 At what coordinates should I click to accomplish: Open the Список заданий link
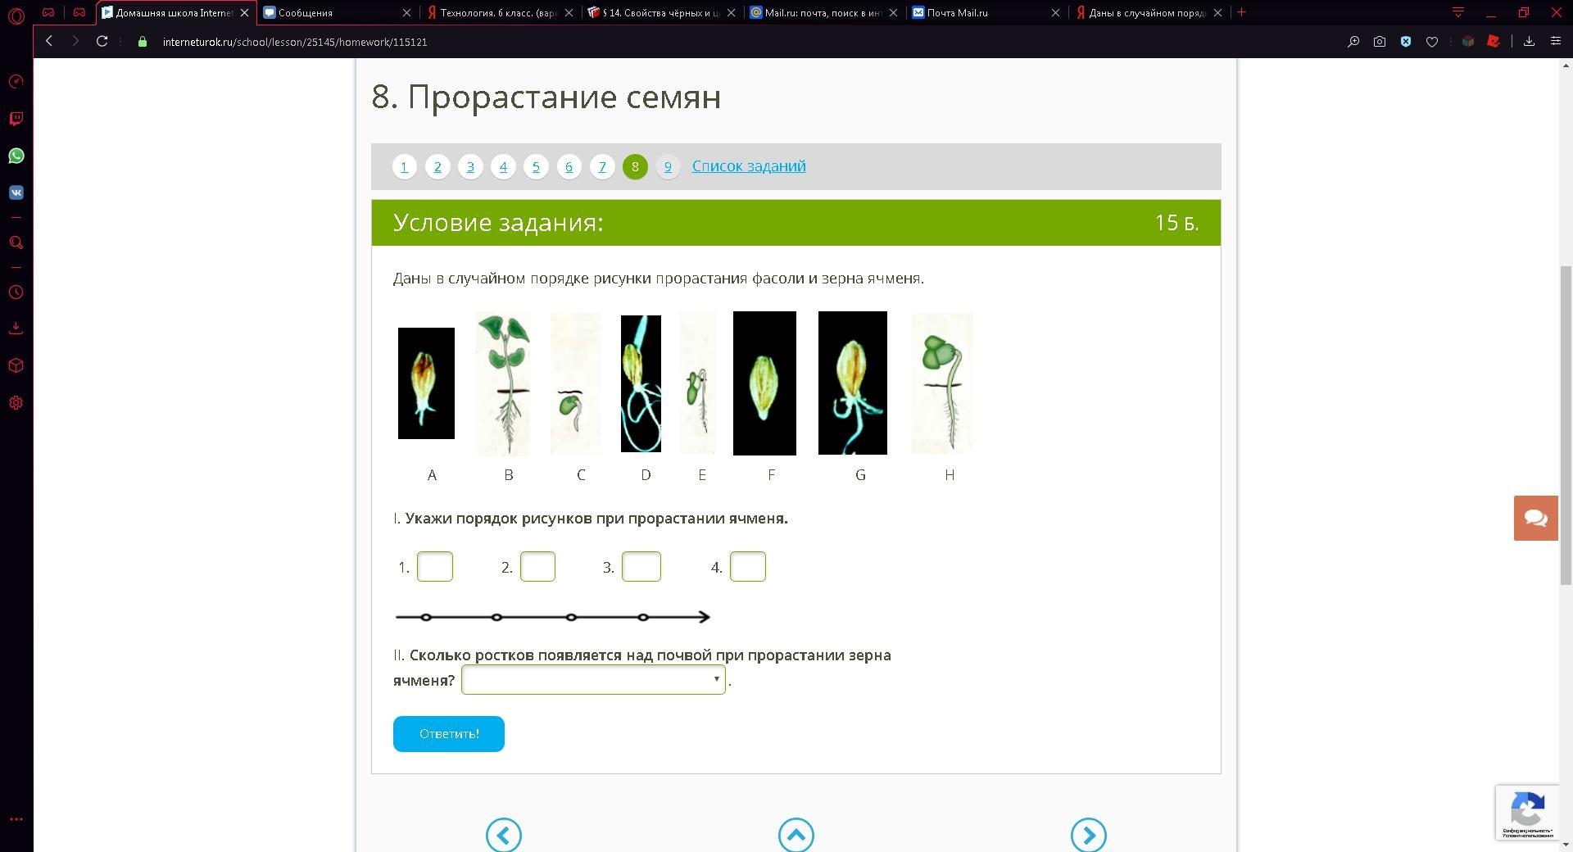[749, 166]
